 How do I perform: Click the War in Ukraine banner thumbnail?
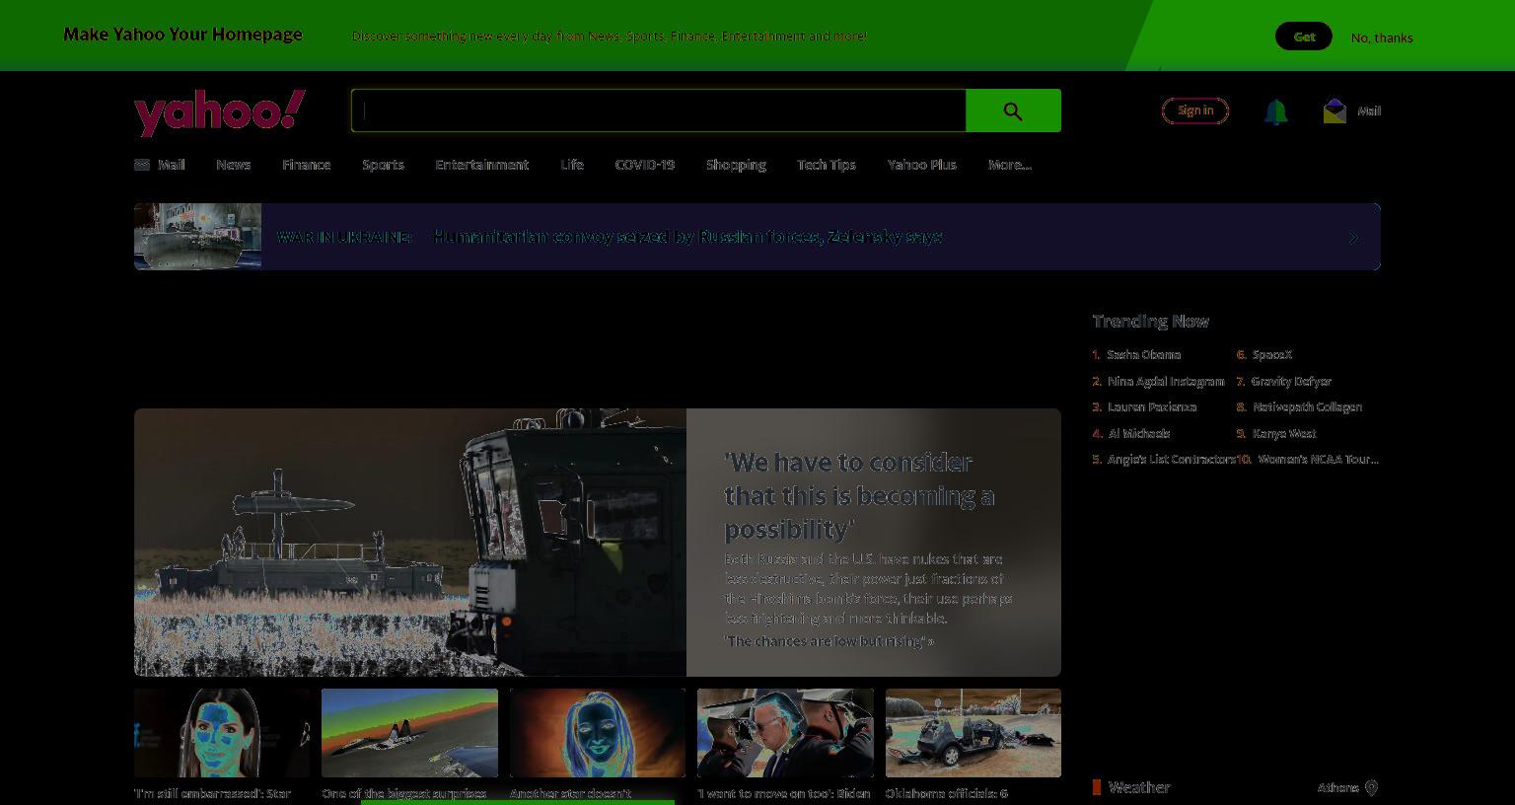[197, 237]
